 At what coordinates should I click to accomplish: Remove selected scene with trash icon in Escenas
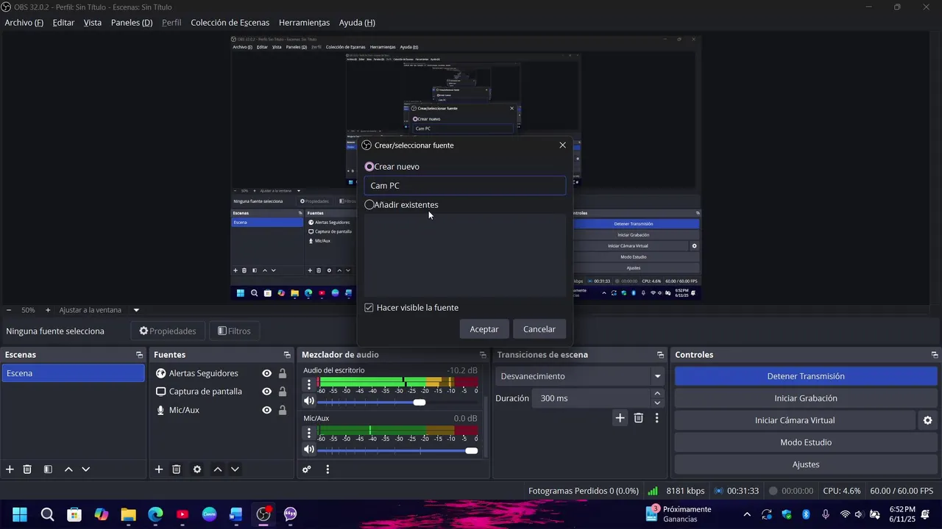click(x=27, y=469)
